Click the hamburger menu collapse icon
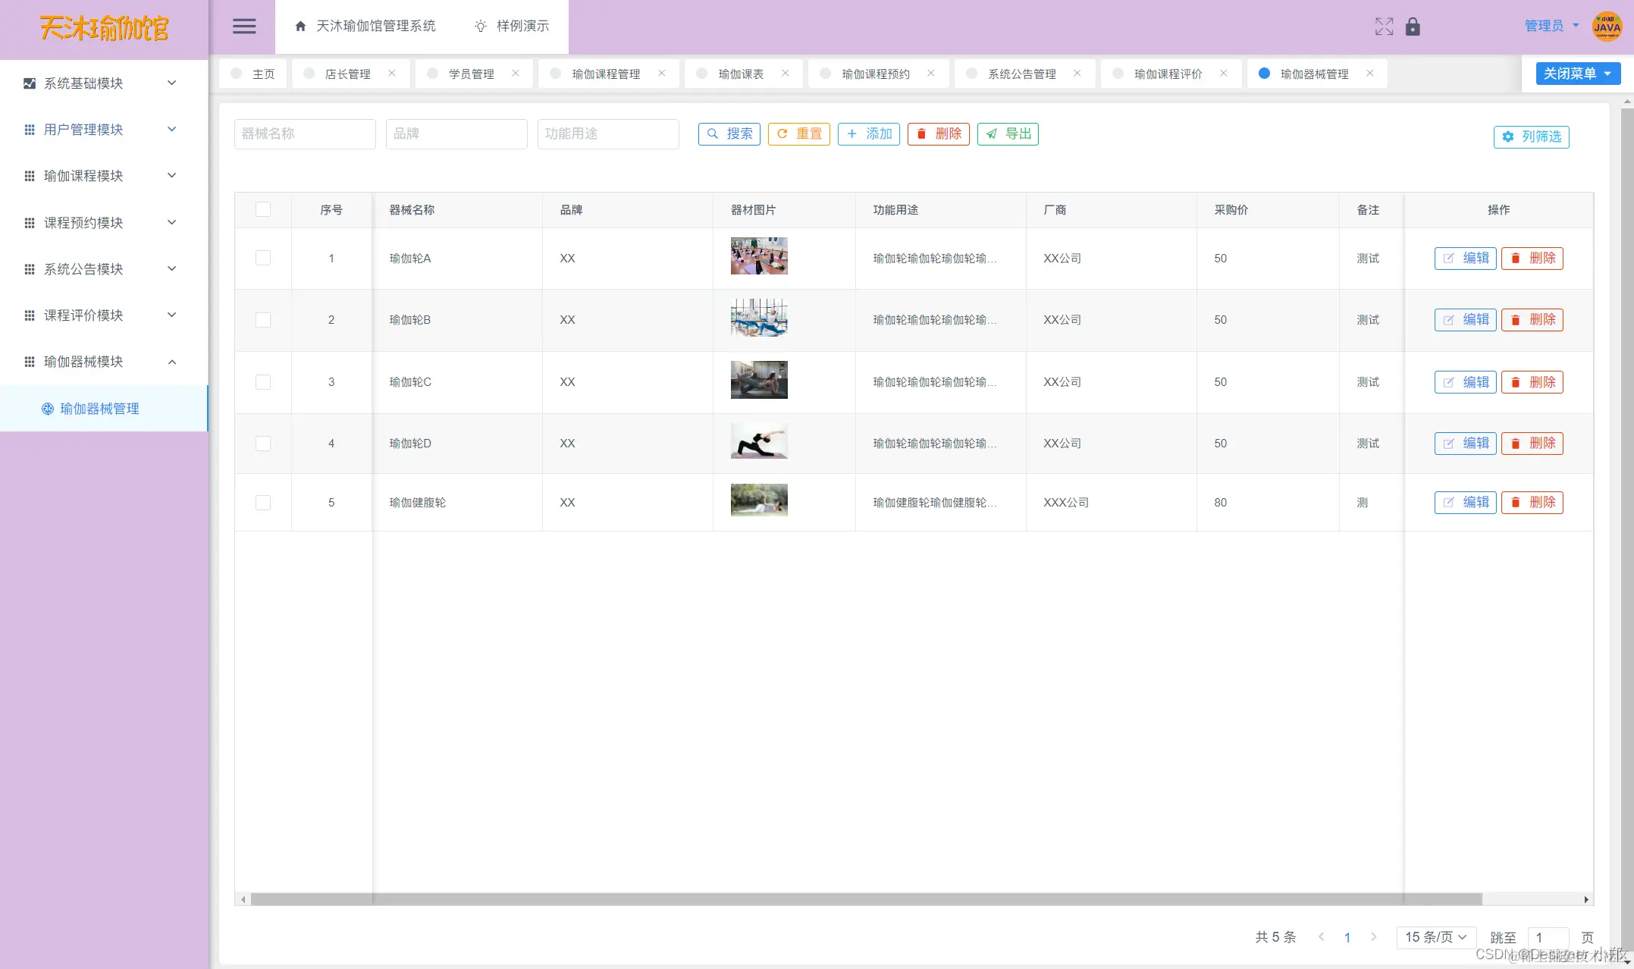Image resolution: width=1634 pixels, height=969 pixels. coord(243,27)
